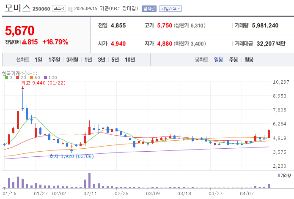Click the 02/11 date axis label
294x199 pixels.
tap(90, 194)
